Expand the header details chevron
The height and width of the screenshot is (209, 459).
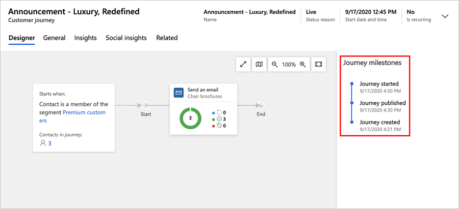445,16
